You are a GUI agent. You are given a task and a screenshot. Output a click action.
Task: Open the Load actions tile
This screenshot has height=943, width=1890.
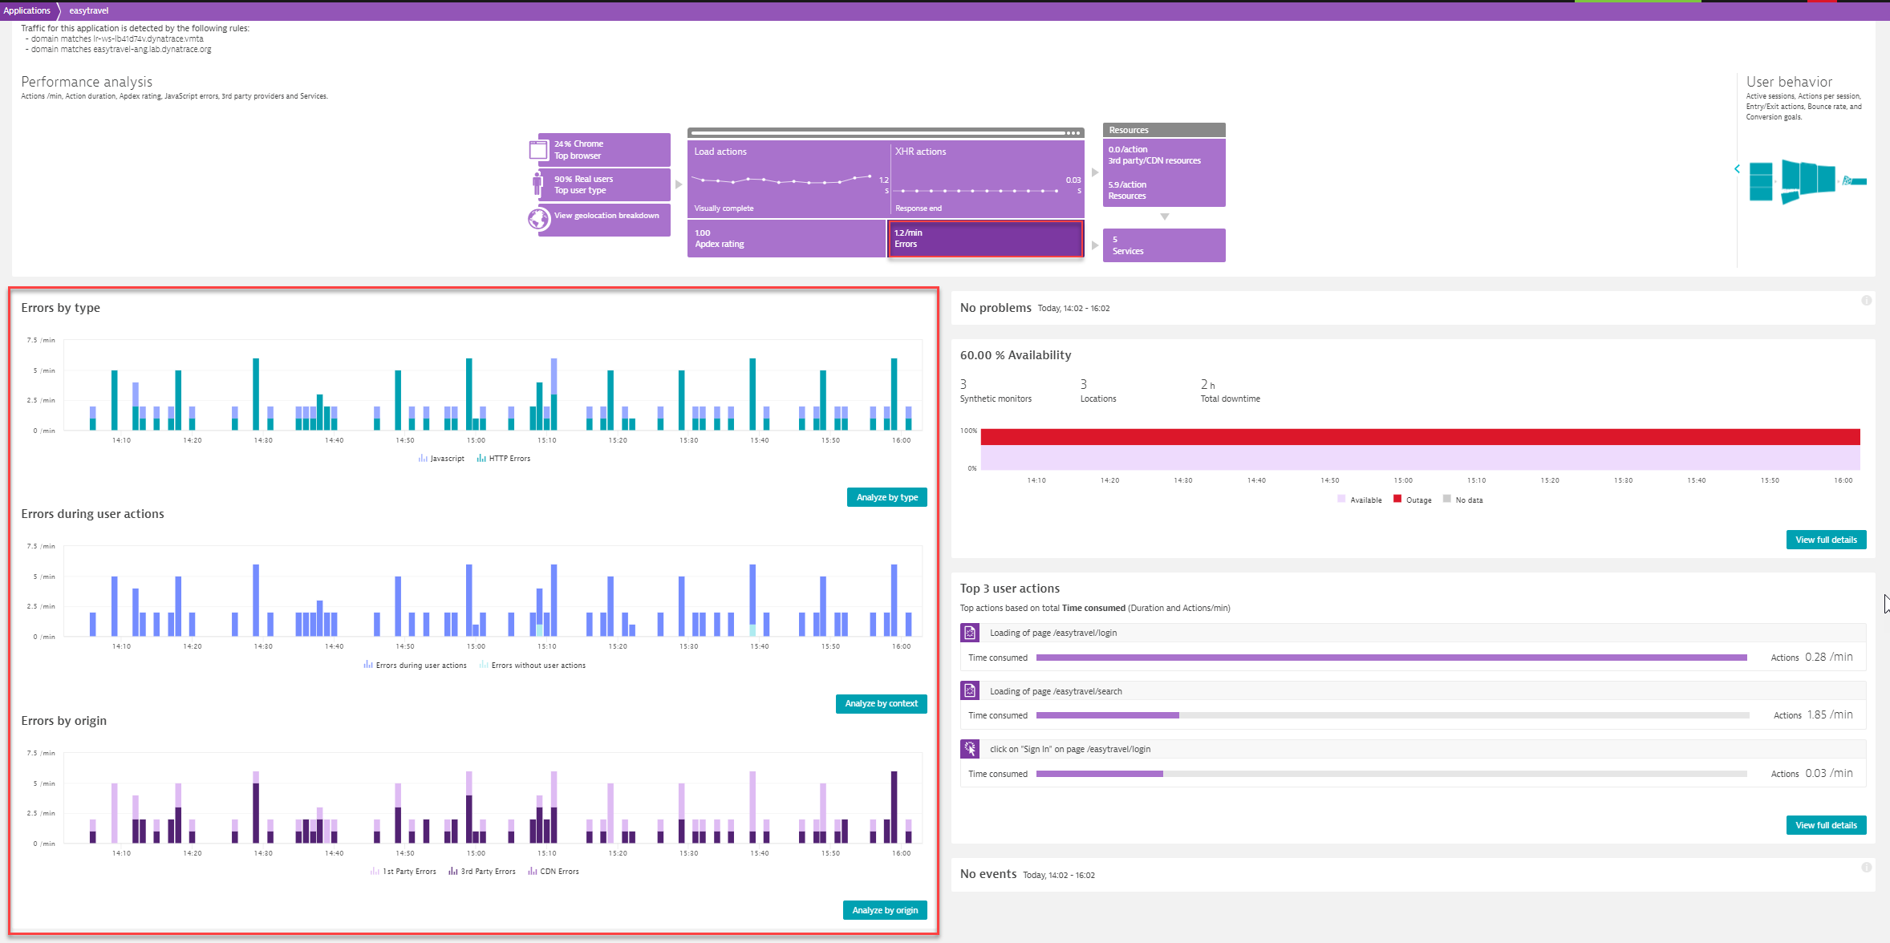[787, 179]
